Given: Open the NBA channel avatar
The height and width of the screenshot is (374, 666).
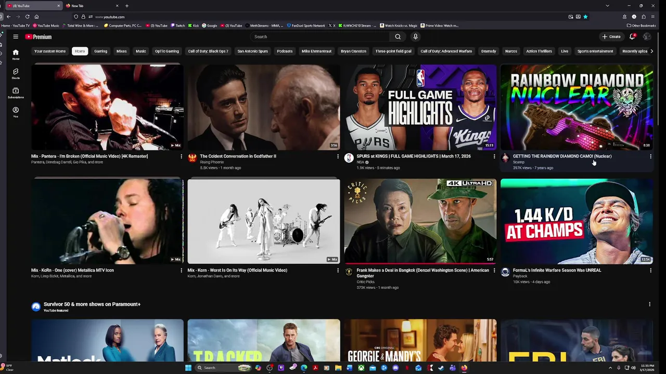Looking at the screenshot, I should [349, 158].
